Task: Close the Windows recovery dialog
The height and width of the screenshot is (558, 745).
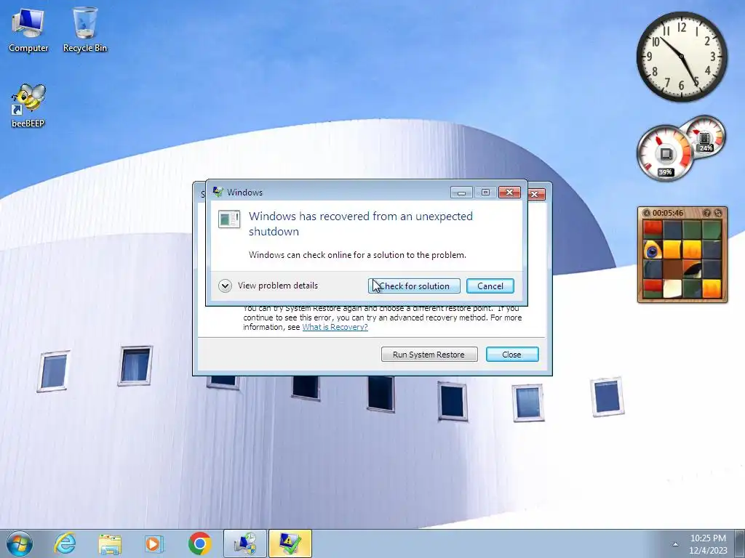Action: [x=509, y=192]
